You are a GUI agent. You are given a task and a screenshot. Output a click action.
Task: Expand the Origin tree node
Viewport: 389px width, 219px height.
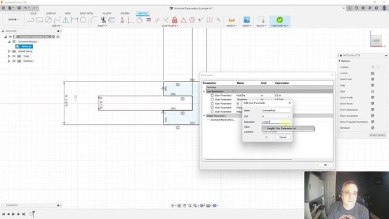point(9,56)
